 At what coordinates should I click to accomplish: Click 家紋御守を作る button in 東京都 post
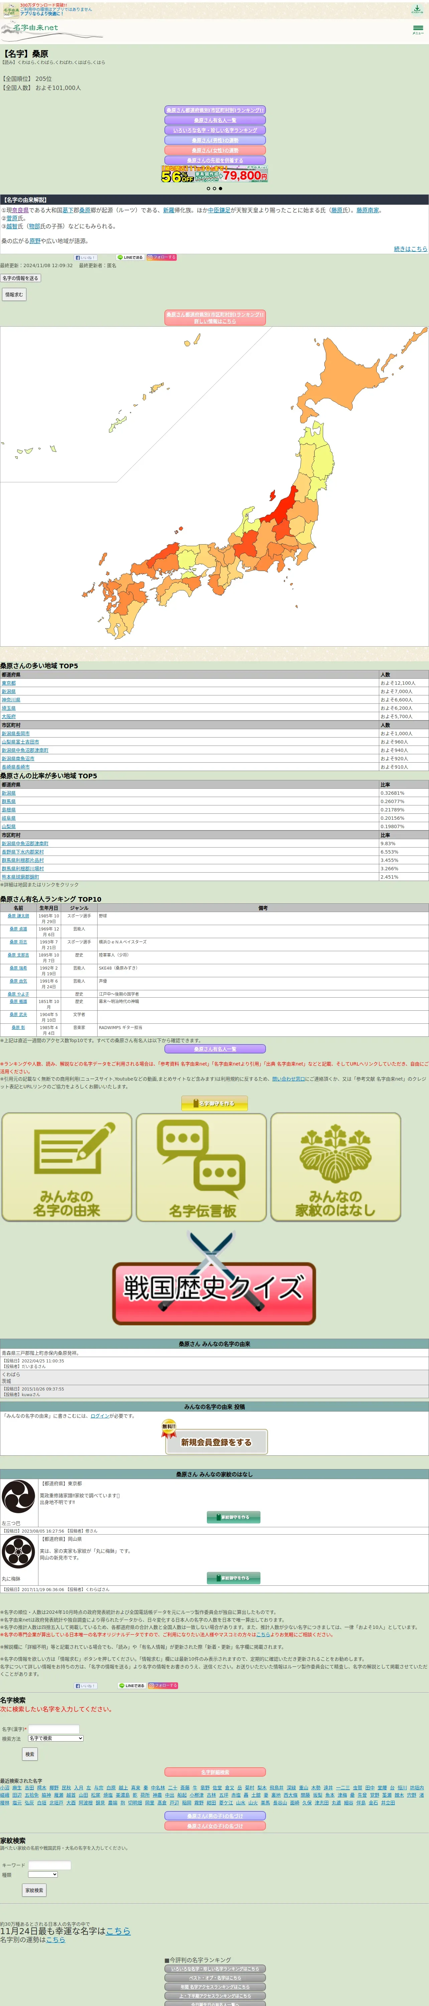[234, 1517]
